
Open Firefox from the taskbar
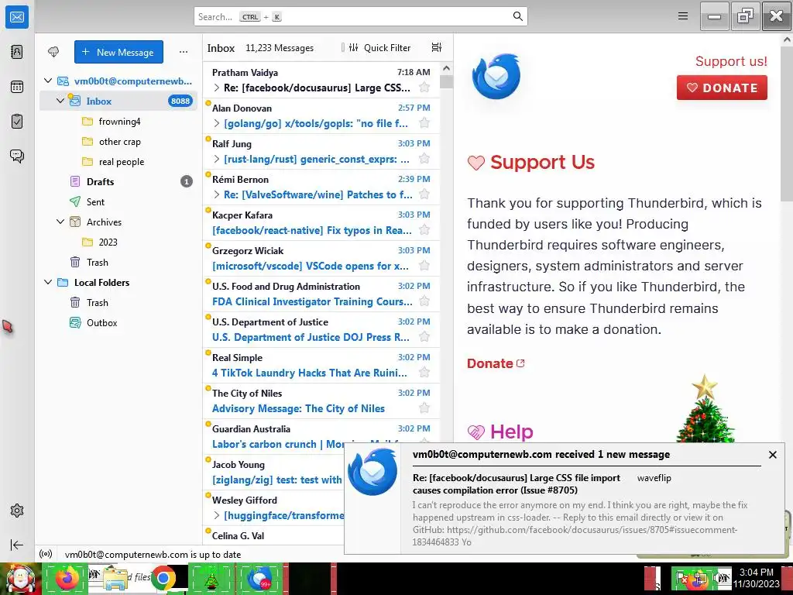[x=67, y=578]
